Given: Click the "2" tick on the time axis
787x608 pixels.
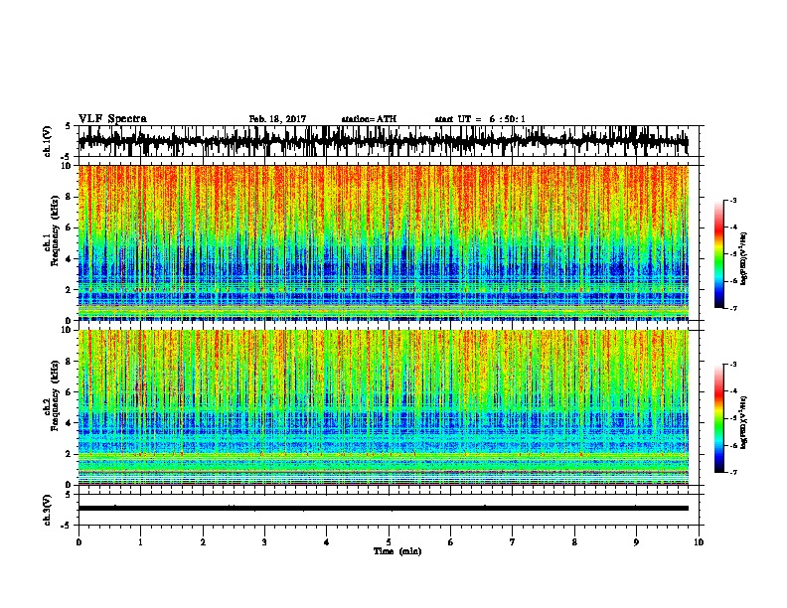Looking at the screenshot, I should tap(203, 542).
